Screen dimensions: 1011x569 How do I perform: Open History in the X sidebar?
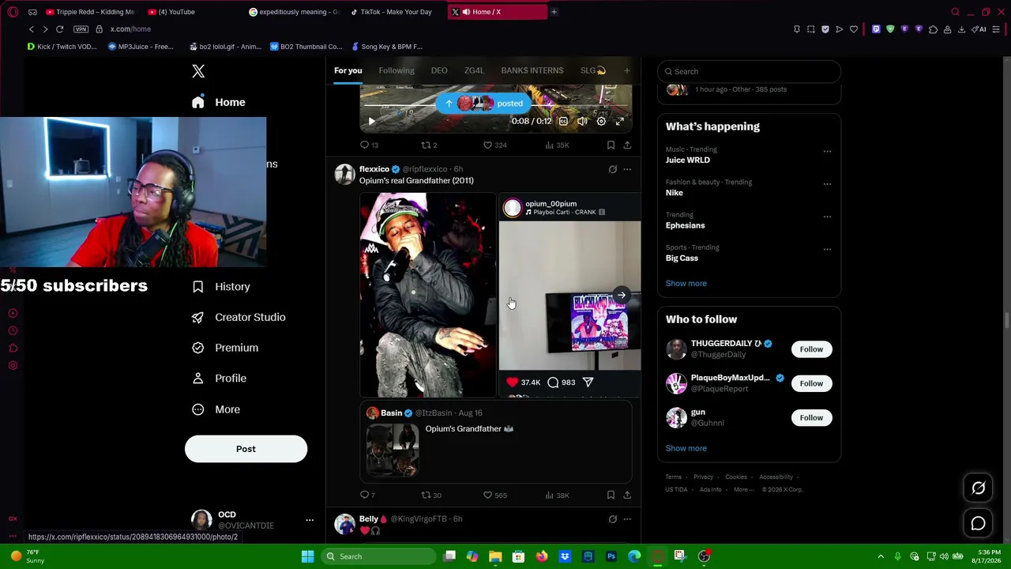(x=221, y=287)
